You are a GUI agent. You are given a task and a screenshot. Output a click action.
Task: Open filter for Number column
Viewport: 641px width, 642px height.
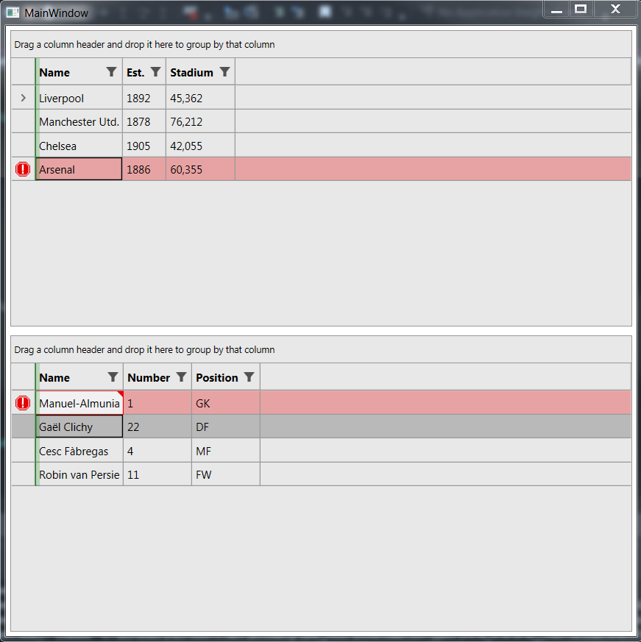[x=181, y=377]
